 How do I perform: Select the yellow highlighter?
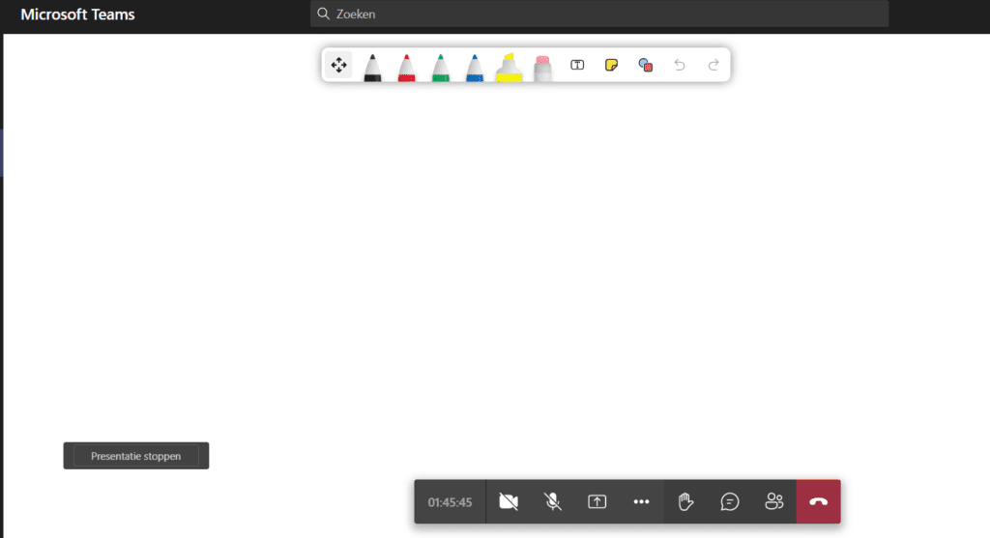point(509,67)
